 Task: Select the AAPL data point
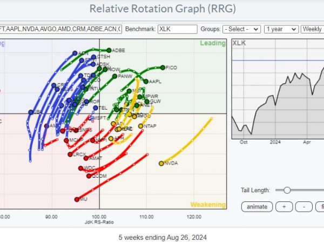(x=146, y=82)
